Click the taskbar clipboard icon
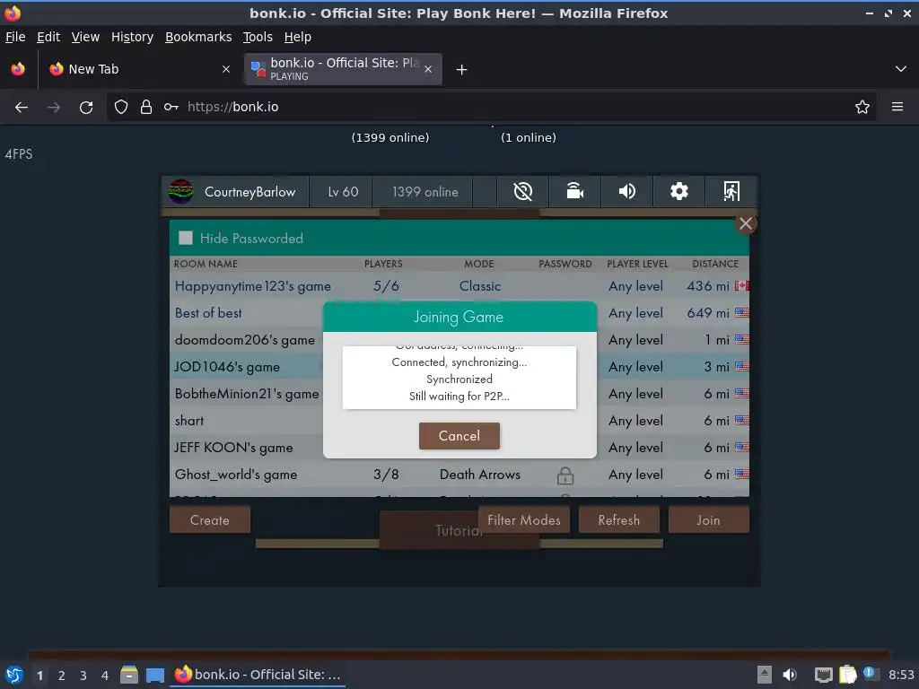 coord(848,675)
